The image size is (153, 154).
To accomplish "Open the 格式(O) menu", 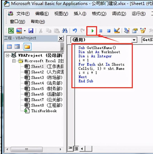I will (x=99, y=14).
